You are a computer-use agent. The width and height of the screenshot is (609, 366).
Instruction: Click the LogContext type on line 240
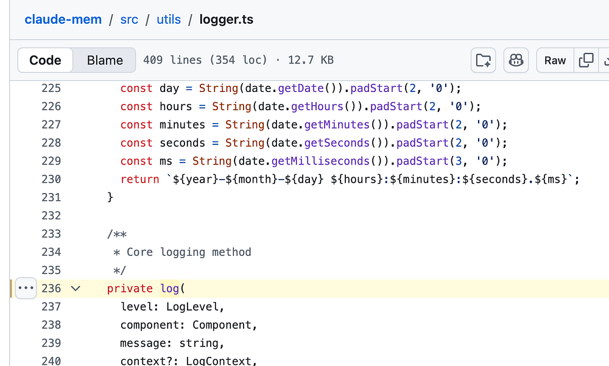coord(219,361)
